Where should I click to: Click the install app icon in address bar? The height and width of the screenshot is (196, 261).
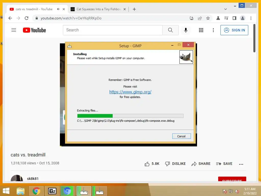coord(192,18)
